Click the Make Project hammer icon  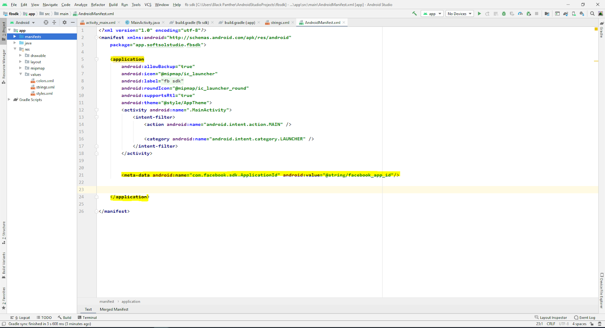[x=414, y=14]
